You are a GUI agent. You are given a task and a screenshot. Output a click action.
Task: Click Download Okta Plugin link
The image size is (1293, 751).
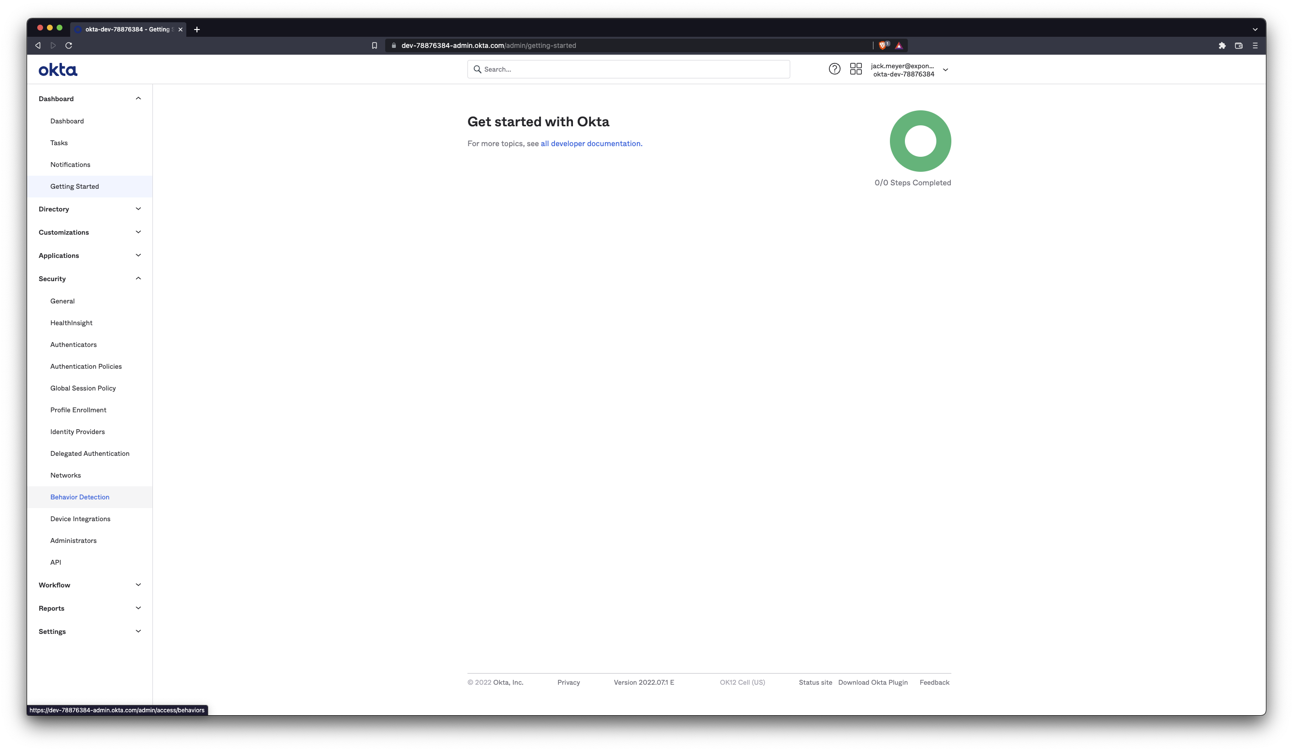coord(873,682)
